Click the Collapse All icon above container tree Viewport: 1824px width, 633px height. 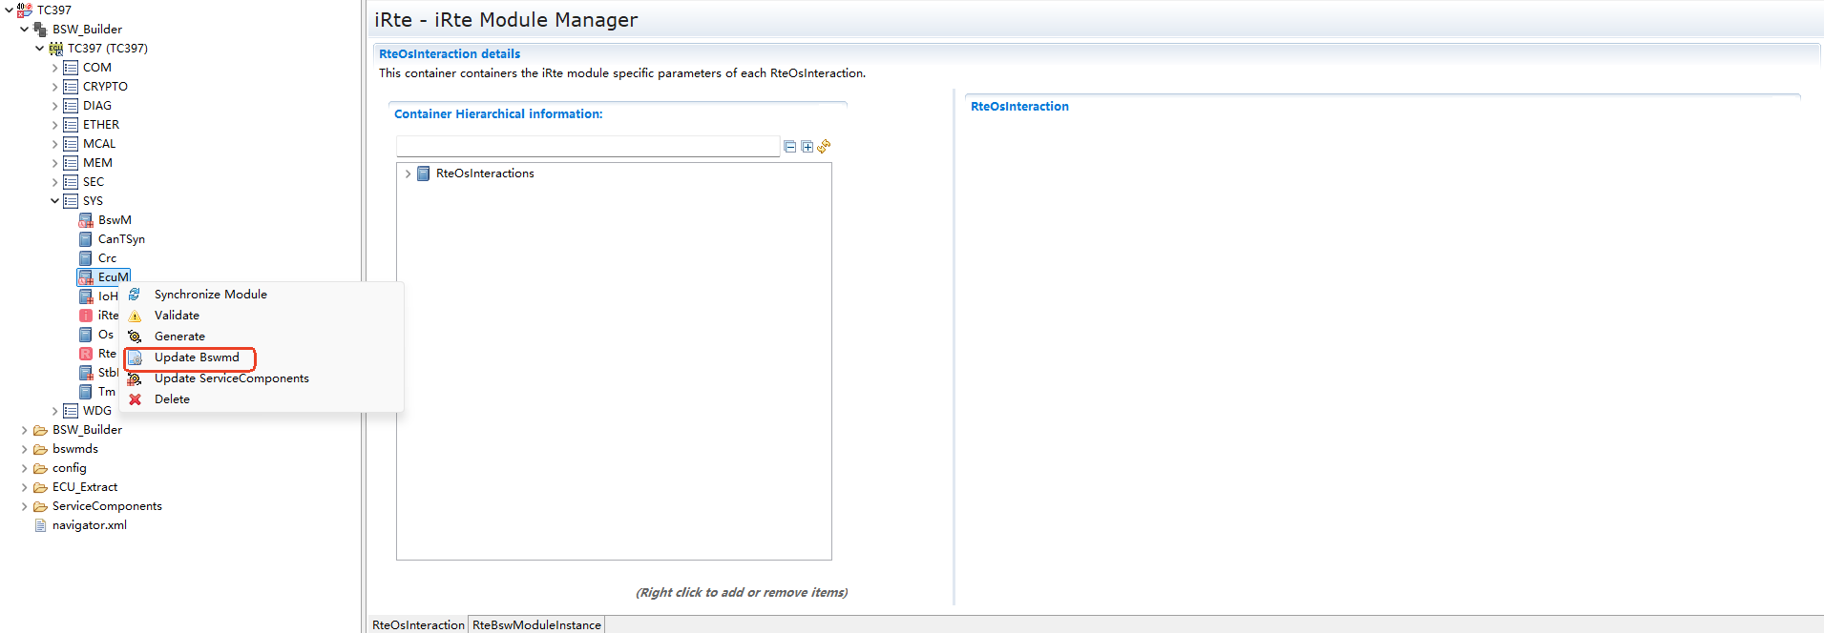[x=789, y=147]
